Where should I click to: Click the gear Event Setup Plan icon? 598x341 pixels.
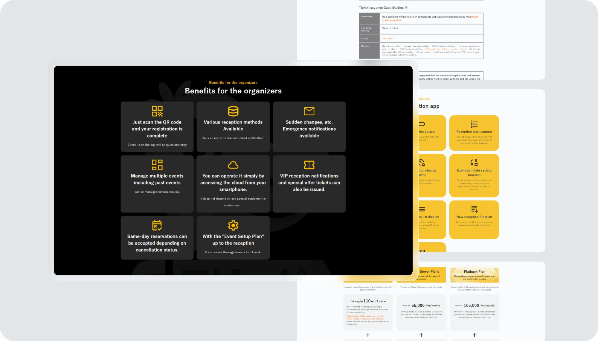tap(233, 225)
